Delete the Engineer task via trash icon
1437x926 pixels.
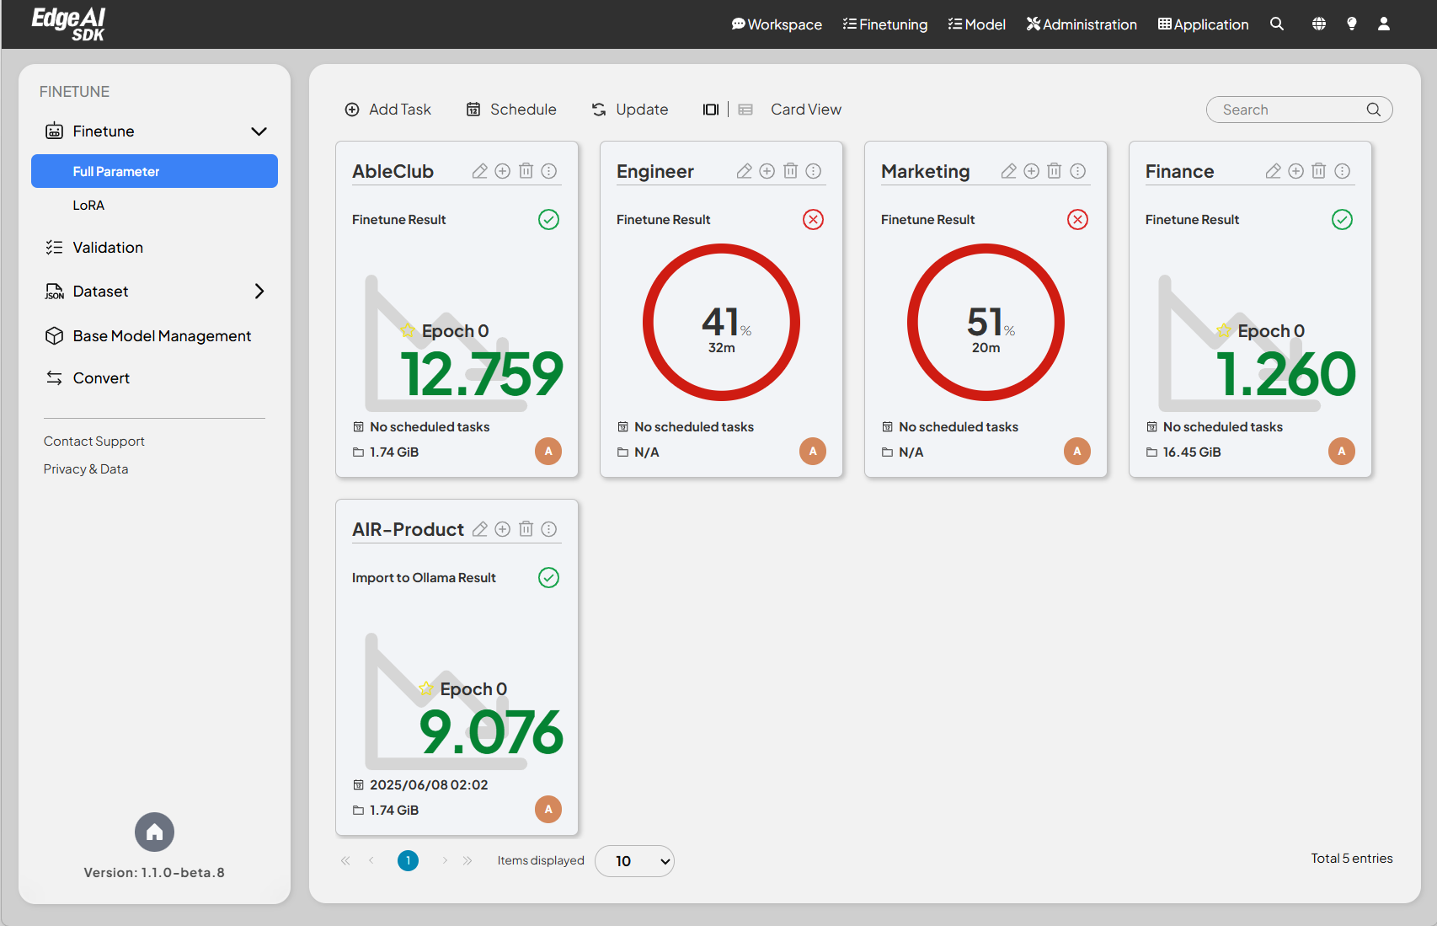tap(790, 171)
